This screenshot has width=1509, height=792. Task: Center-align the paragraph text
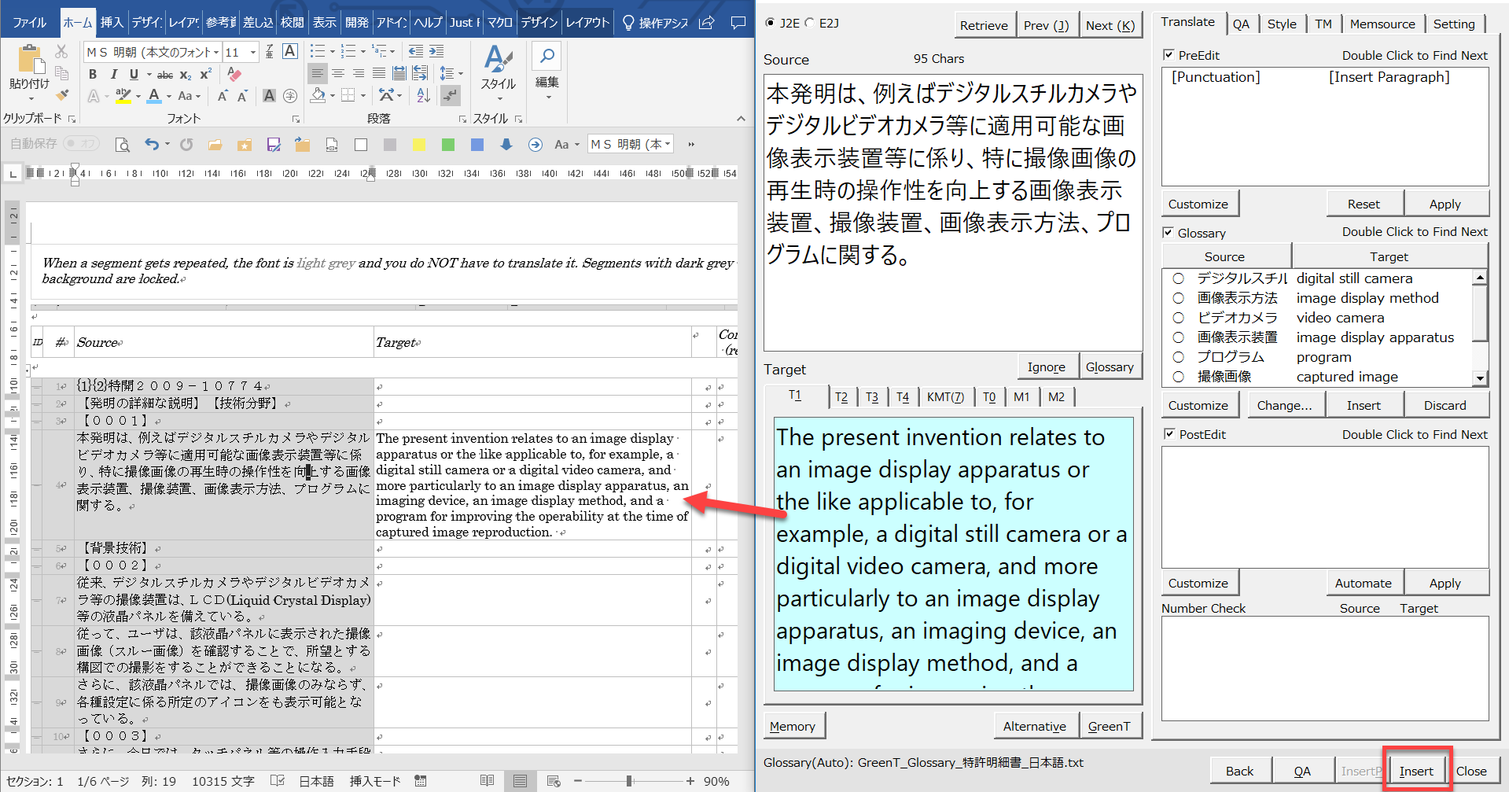[338, 74]
